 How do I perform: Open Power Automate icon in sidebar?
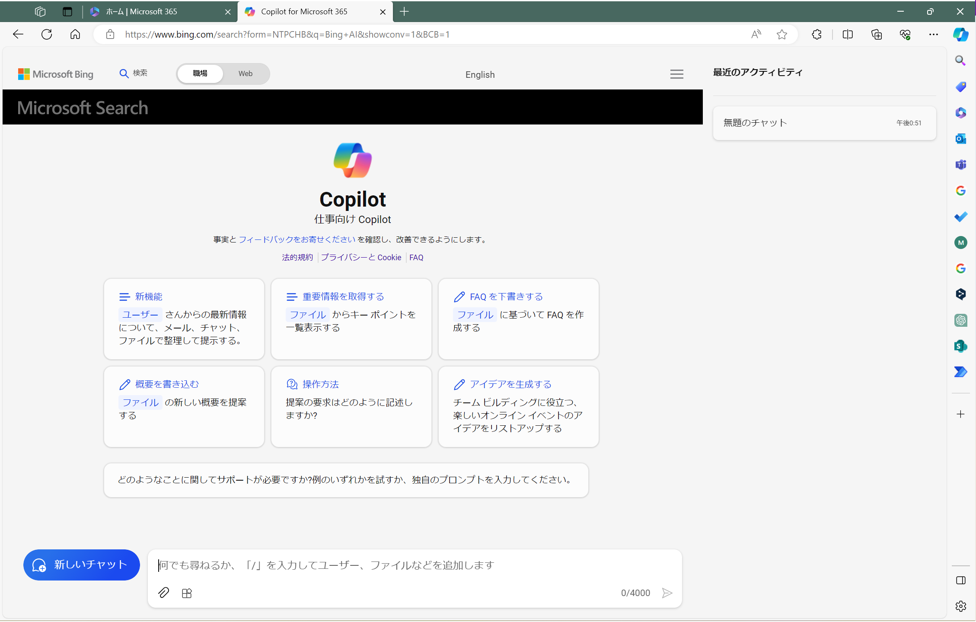[960, 372]
